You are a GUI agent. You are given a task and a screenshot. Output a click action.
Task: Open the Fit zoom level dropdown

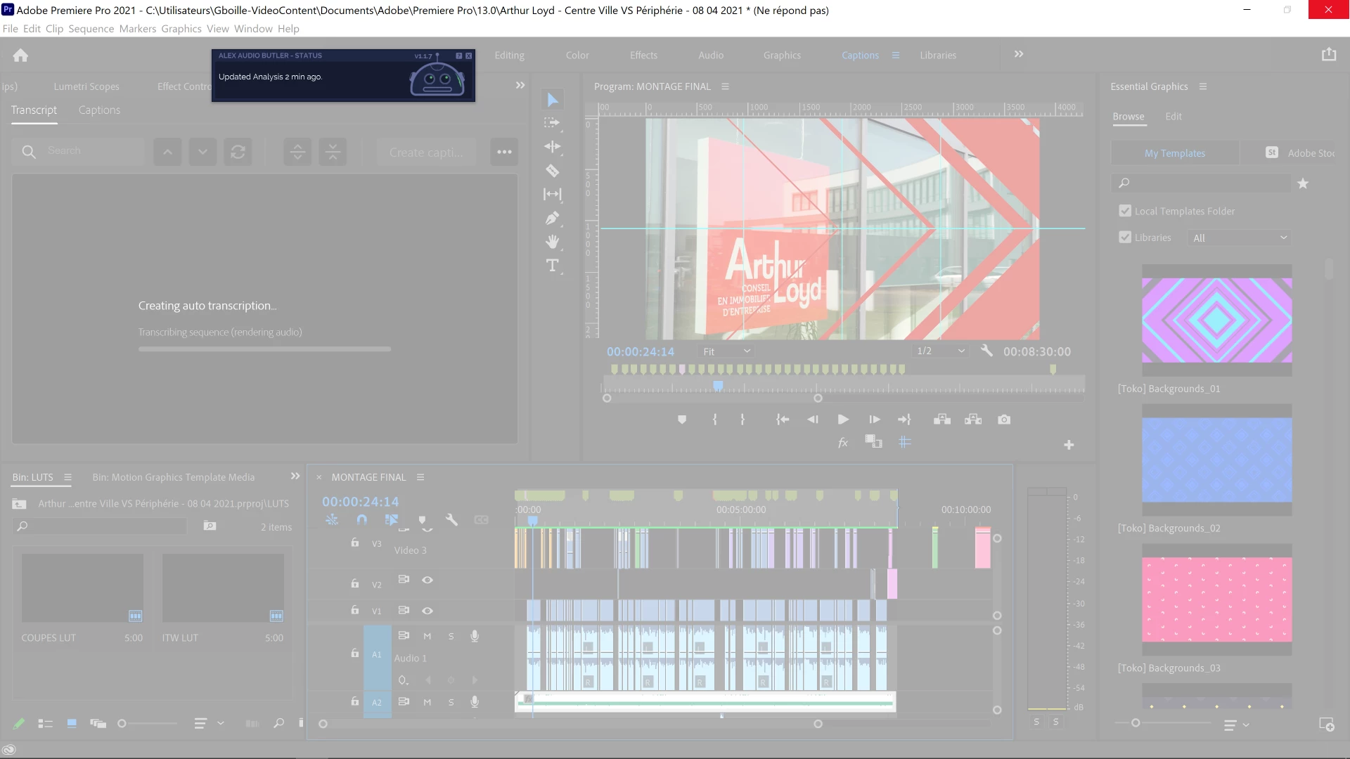click(726, 351)
